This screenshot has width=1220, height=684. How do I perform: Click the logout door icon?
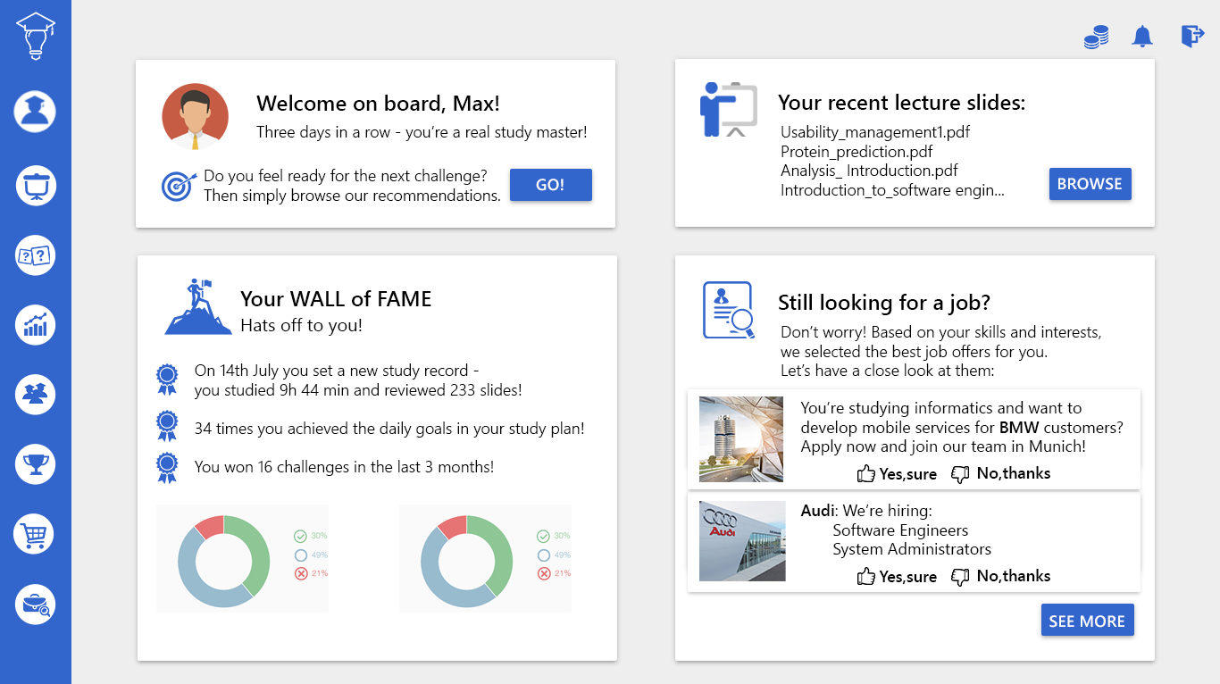[1192, 37]
